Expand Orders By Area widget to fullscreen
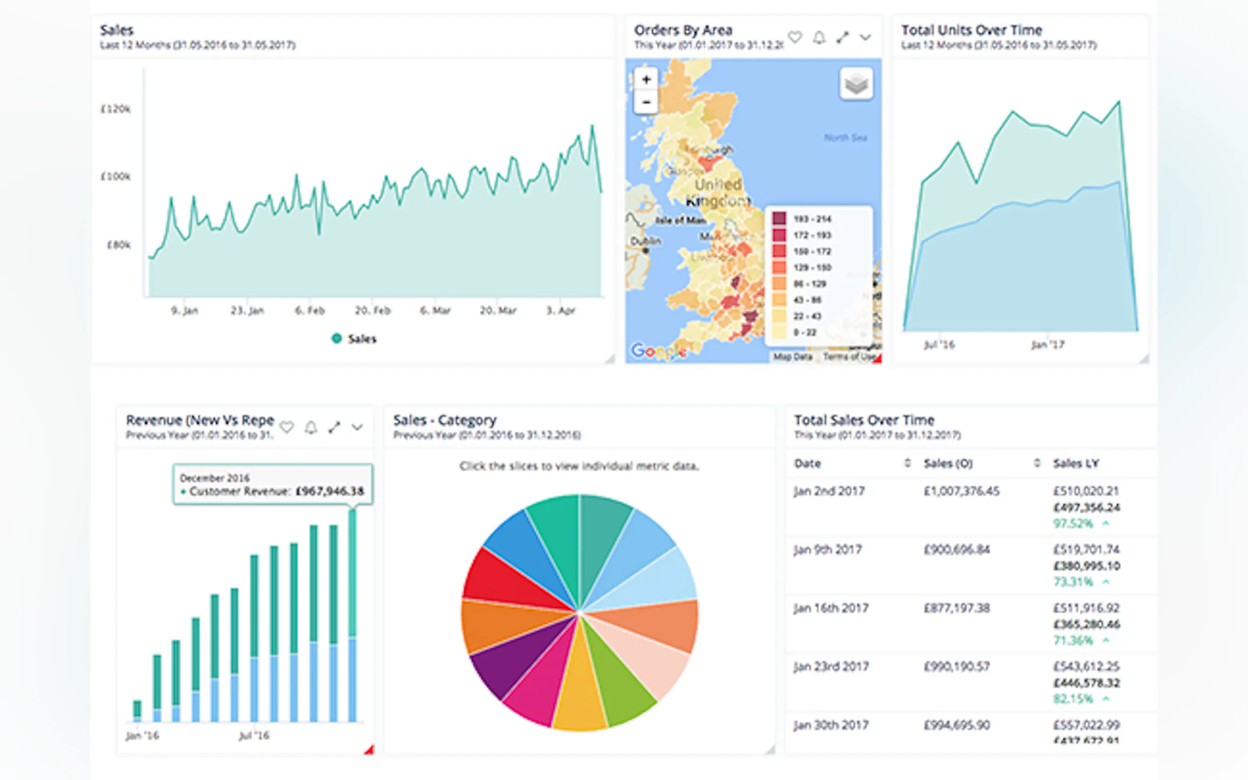 (x=843, y=37)
